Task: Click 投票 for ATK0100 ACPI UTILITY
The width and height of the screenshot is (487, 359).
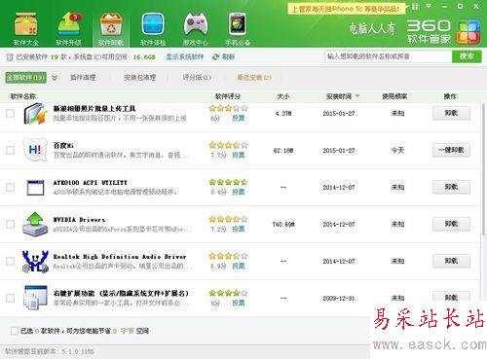Action: coord(239,193)
